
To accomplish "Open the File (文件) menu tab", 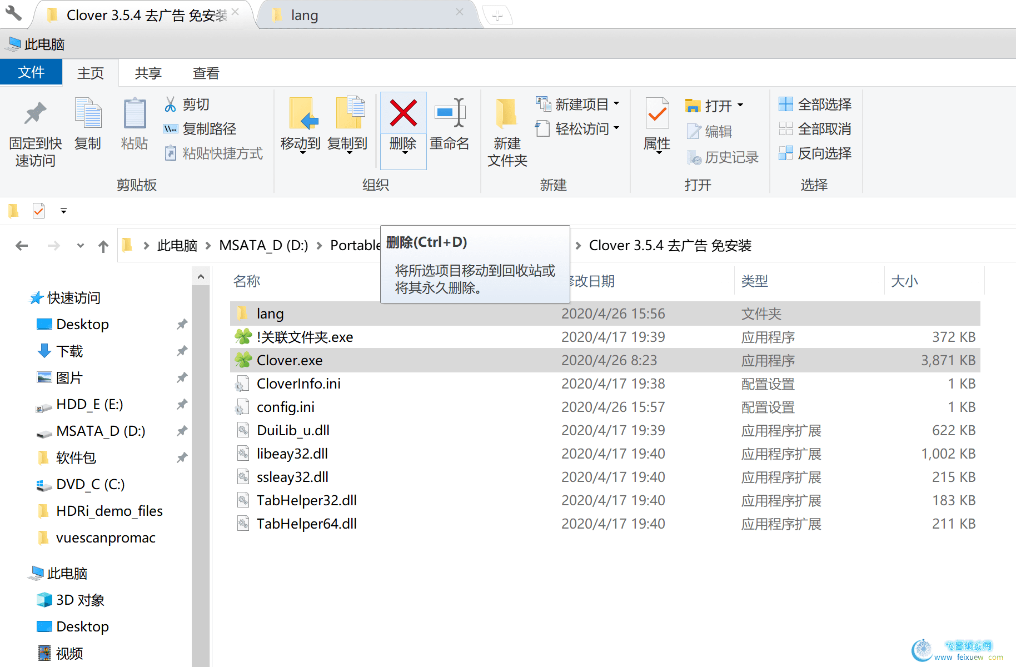I will tap(31, 72).
